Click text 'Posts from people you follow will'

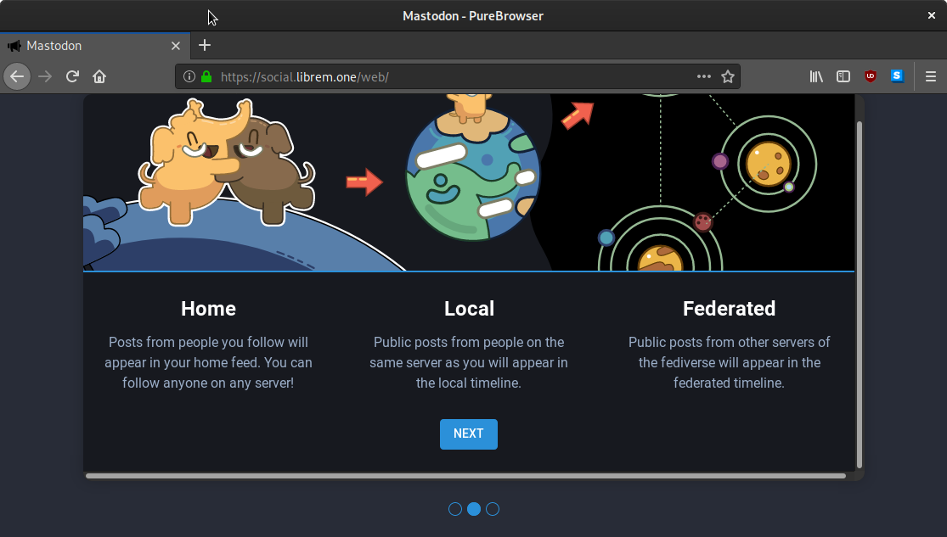(208, 342)
